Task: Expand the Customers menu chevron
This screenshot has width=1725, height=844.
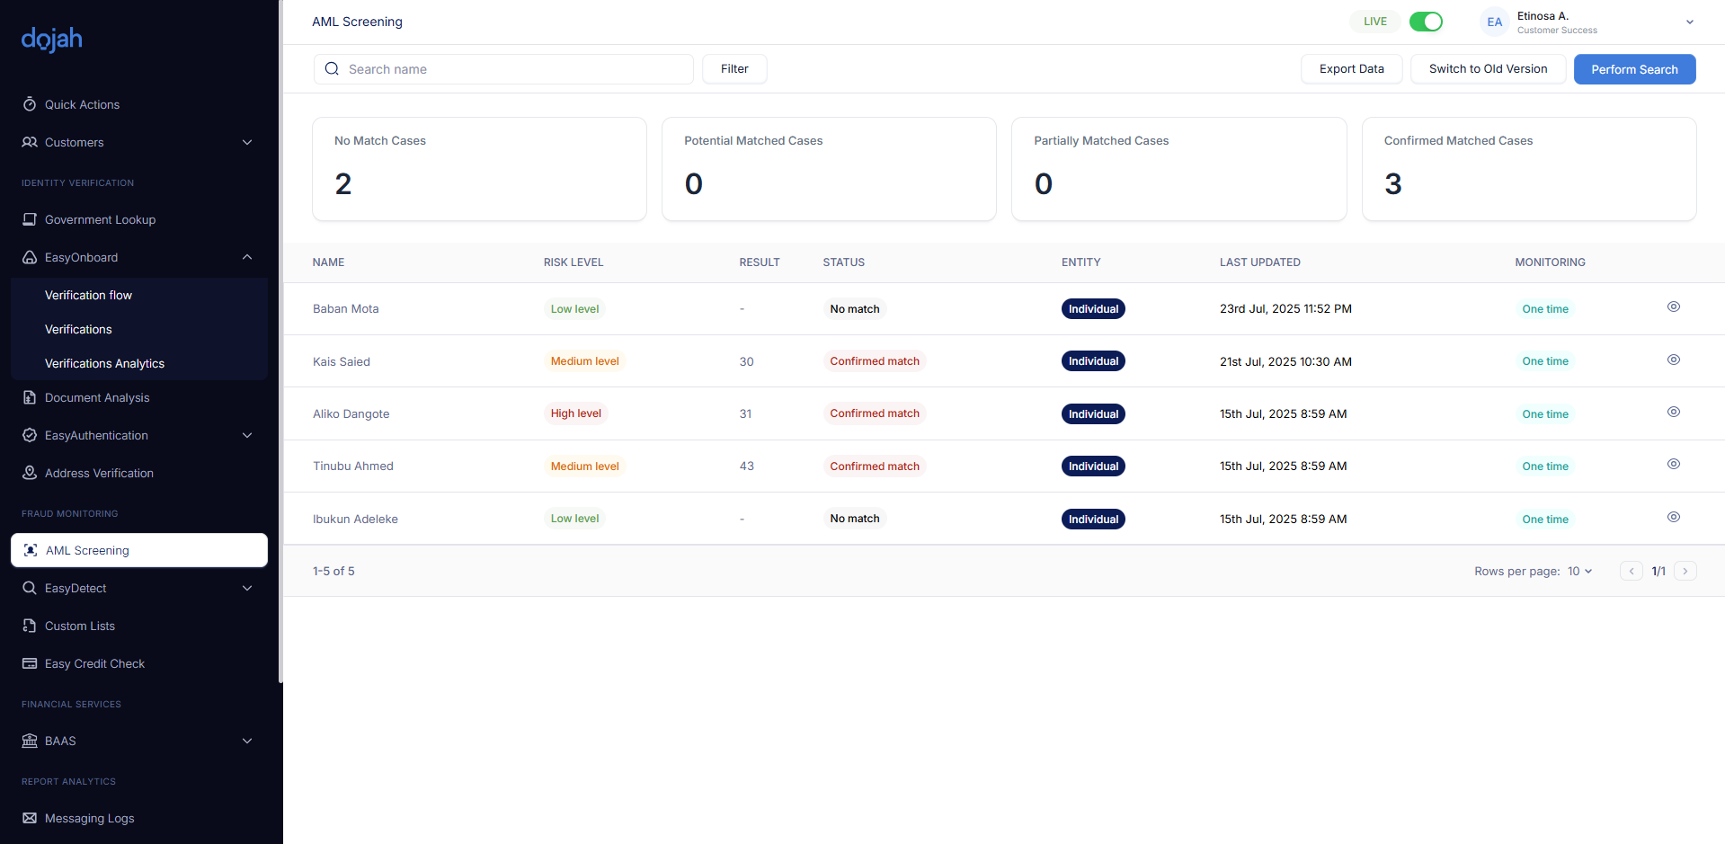Action: [x=247, y=142]
